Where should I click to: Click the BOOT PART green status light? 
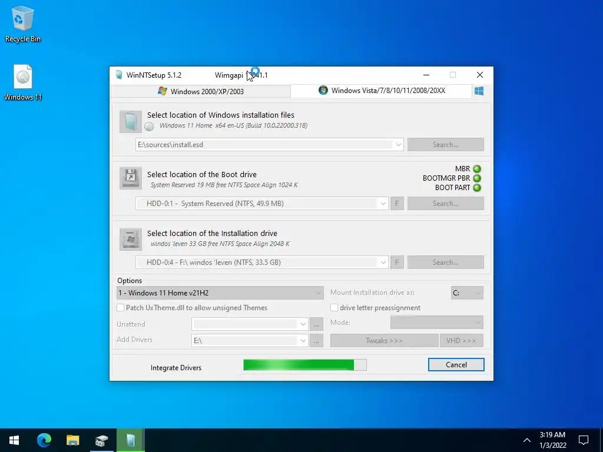point(477,188)
